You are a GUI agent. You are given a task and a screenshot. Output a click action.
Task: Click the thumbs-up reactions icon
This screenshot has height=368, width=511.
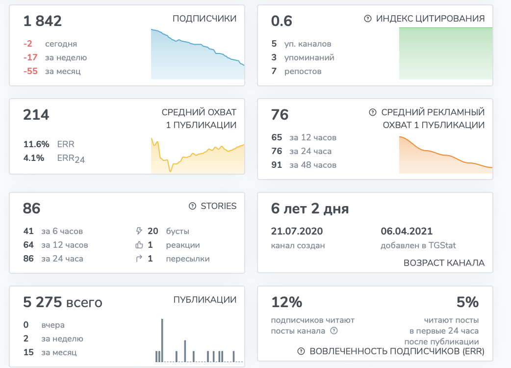coord(139,245)
